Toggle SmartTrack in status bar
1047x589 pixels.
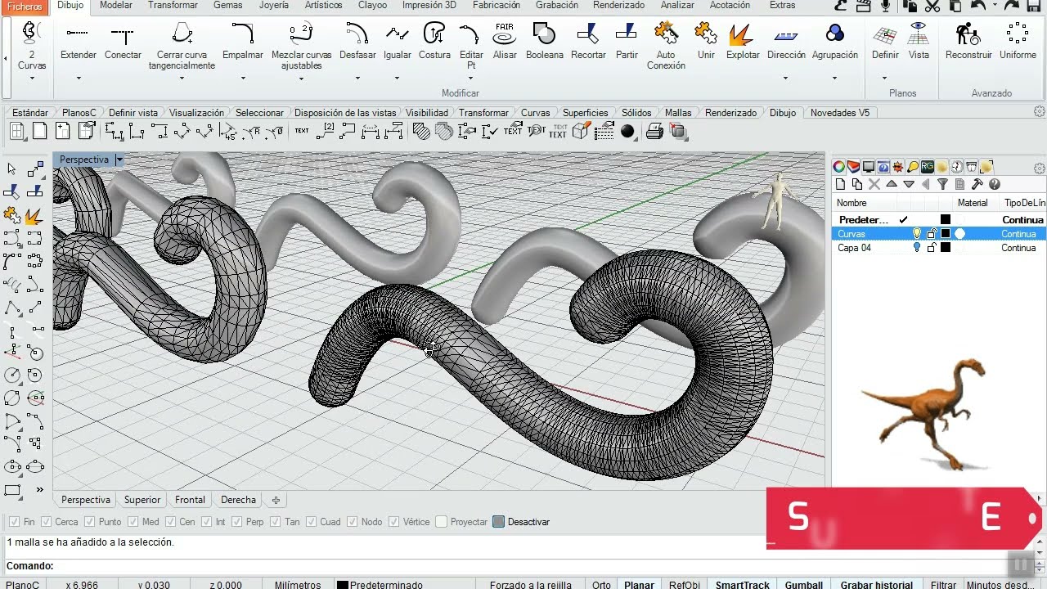click(x=743, y=584)
